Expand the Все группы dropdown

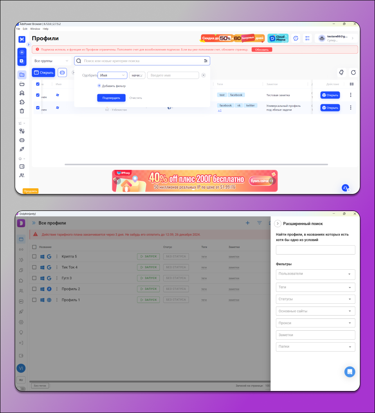tap(52, 61)
